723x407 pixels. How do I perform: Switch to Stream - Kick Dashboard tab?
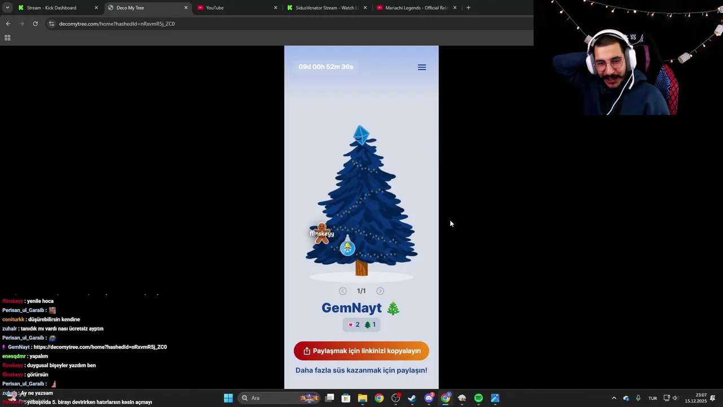(x=56, y=8)
